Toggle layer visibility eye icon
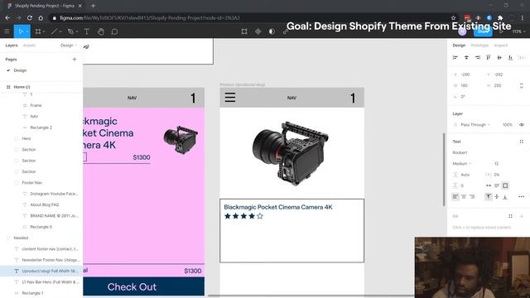The width and height of the screenshot is (530, 298). (522, 125)
